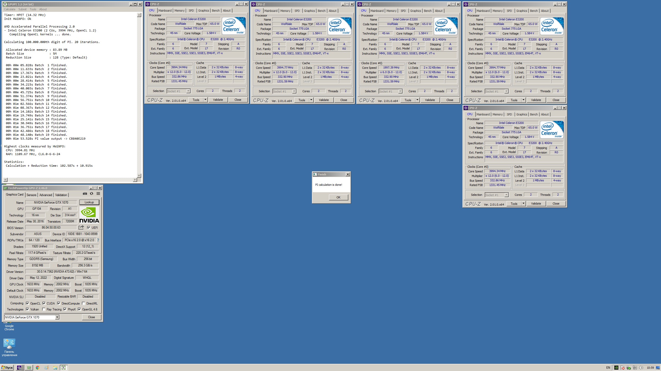Screen dimensions: 661x371
Task: Click the Bus Interface question mark icon
Action: [98, 240]
